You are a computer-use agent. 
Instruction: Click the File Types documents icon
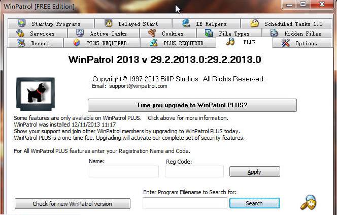[209, 33]
